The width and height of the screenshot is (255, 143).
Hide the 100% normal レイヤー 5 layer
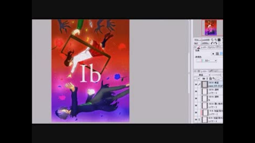coord(196,91)
